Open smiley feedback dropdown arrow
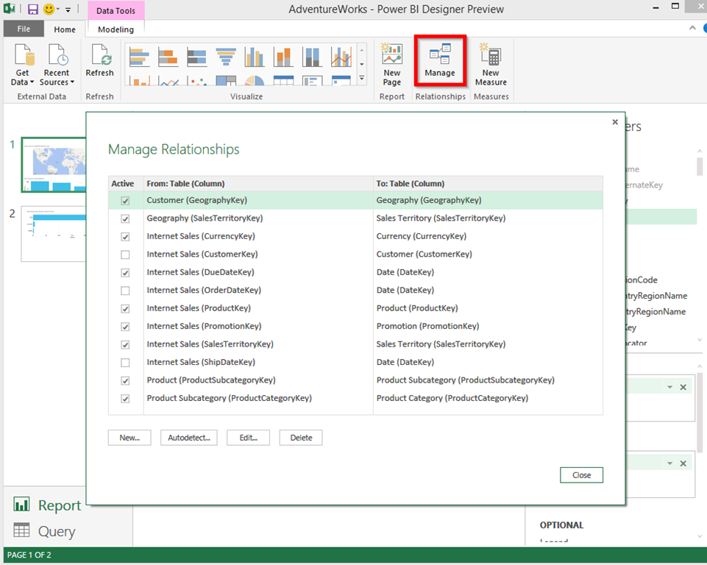Screen dimensions: 707x565 point(58,10)
